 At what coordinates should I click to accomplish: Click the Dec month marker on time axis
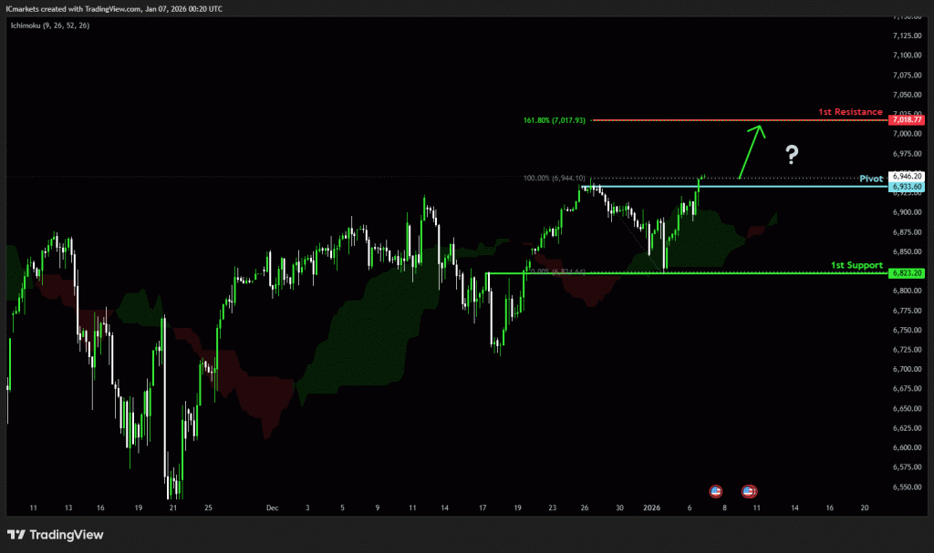(x=272, y=506)
